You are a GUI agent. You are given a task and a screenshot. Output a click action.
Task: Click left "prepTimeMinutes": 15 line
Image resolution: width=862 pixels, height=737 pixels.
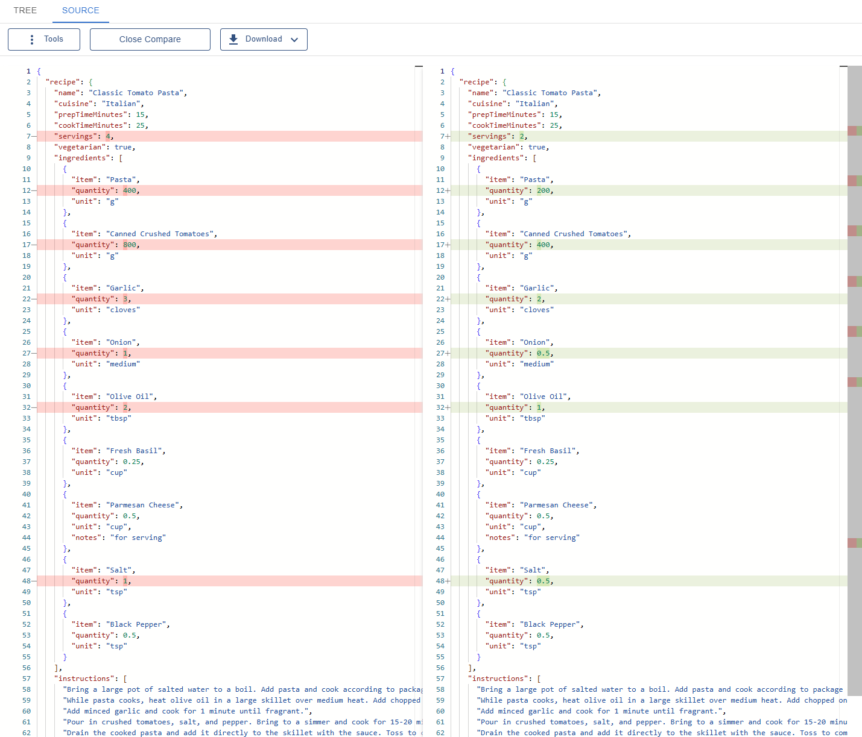[x=101, y=114]
